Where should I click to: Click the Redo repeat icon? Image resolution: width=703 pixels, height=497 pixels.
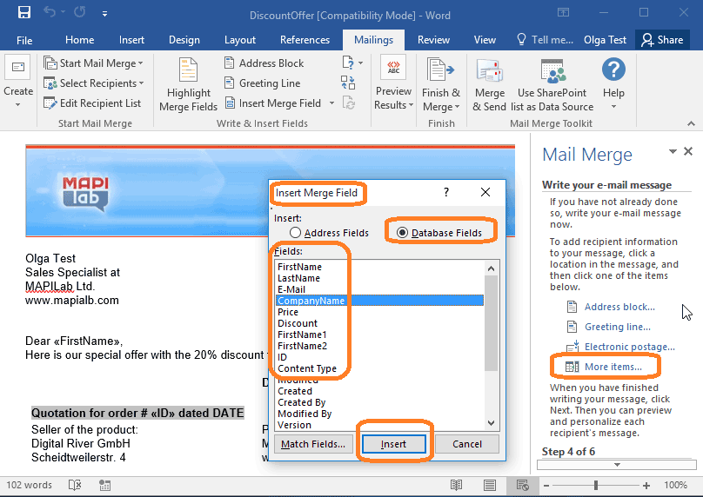tap(80, 12)
